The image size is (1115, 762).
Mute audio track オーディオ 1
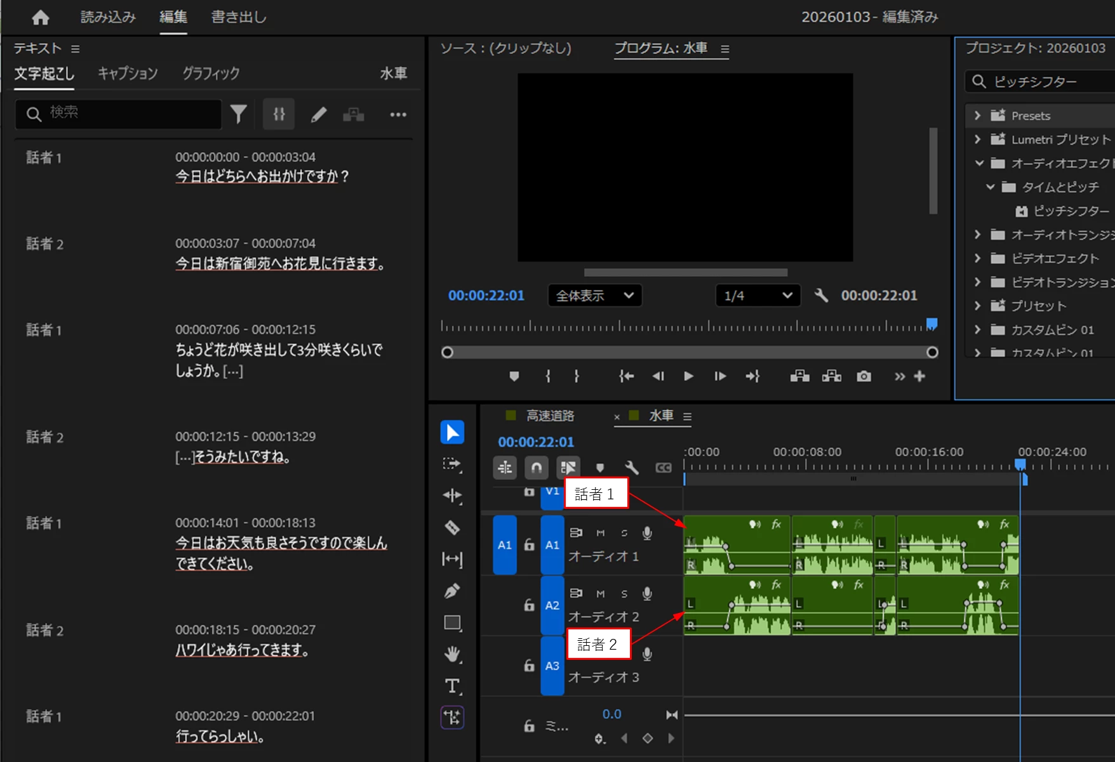tap(601, 533)
